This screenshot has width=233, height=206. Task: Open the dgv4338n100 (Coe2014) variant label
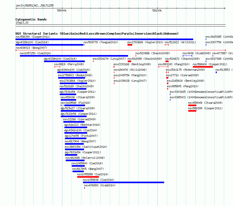coord(32,42)
